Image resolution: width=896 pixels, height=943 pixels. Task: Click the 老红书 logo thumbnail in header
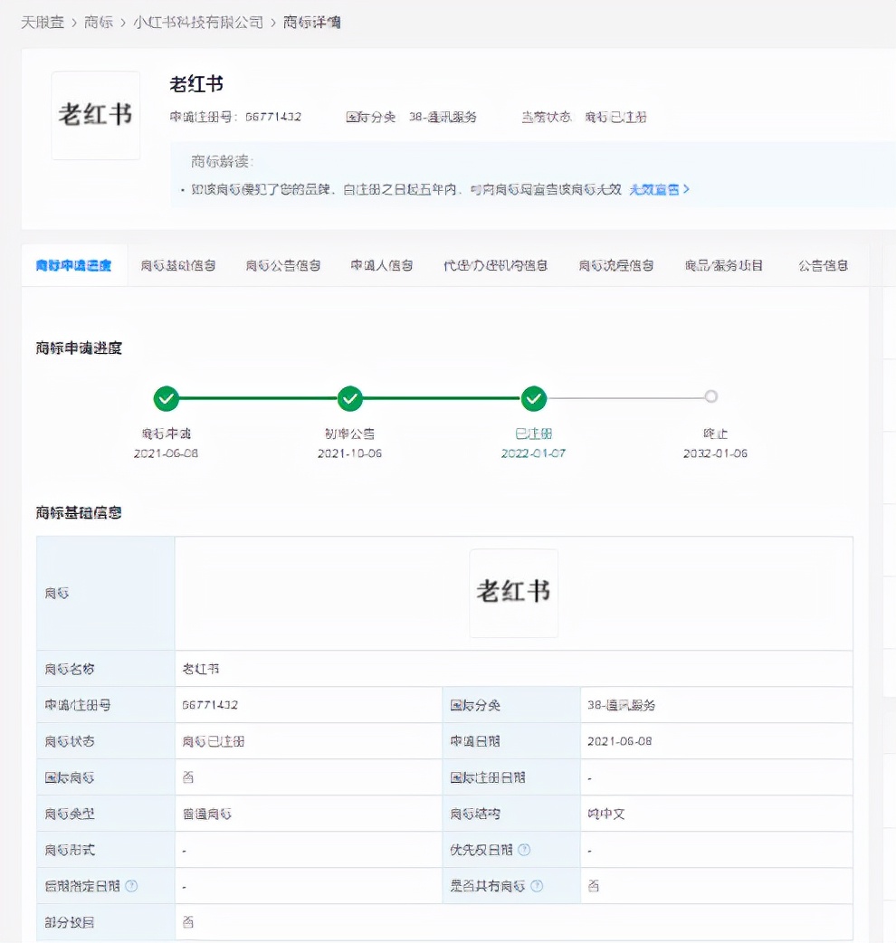coord(96,115)
